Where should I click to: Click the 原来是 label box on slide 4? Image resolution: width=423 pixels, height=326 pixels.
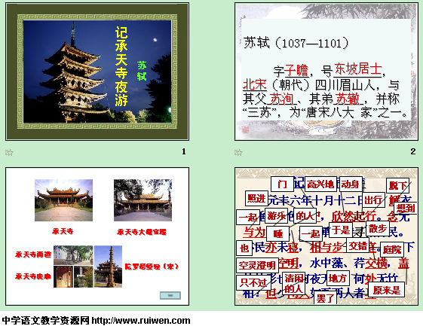[386, 290]
